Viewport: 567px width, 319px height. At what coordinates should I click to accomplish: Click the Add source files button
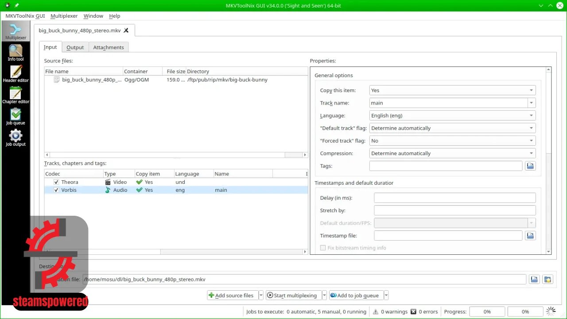[233, 296]
